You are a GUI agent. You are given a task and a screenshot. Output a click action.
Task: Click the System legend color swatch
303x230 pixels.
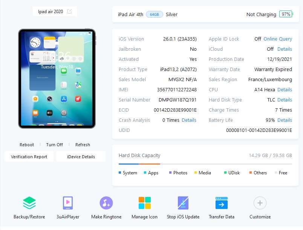tap(120, 172)
